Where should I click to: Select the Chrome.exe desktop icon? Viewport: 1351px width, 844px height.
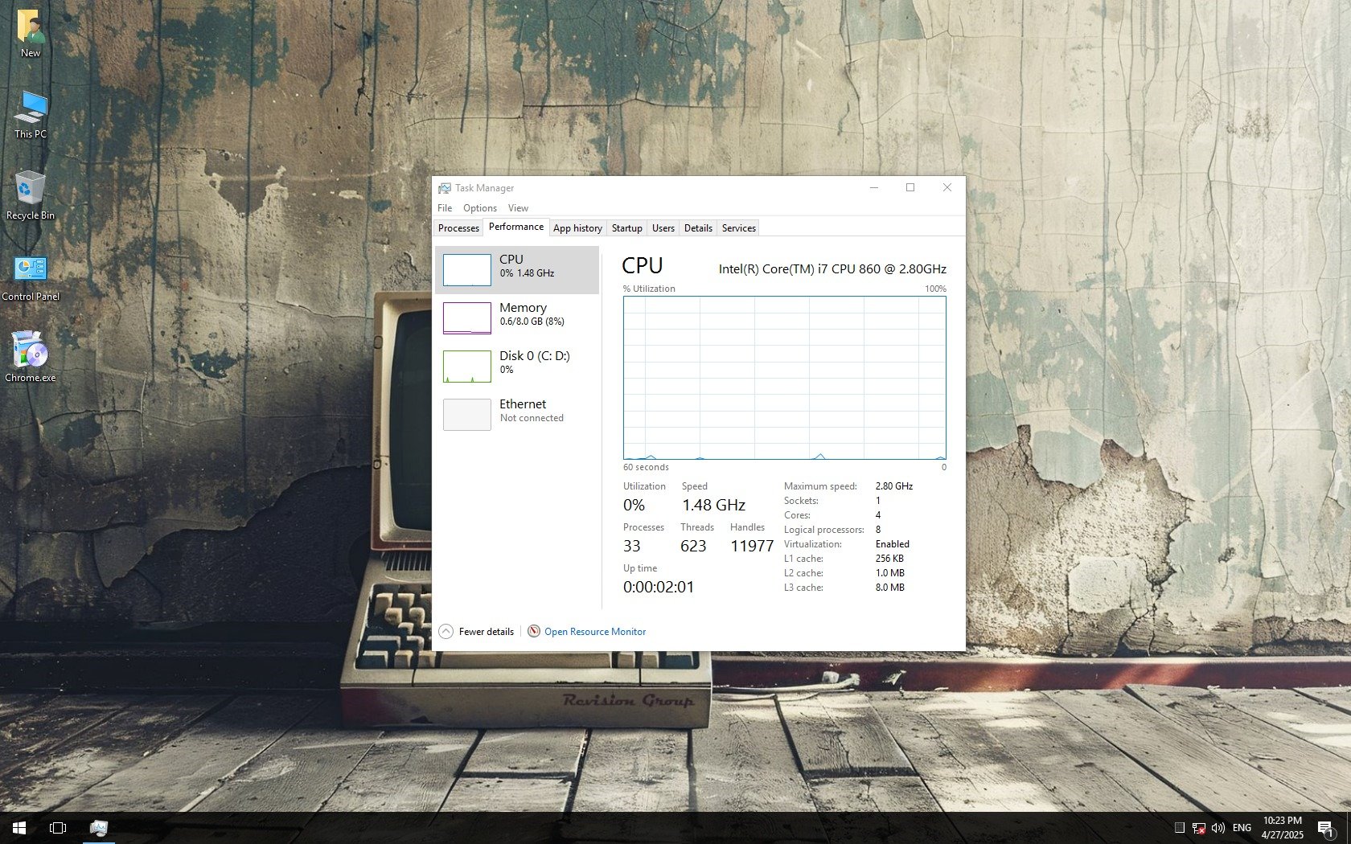(31, 358)
